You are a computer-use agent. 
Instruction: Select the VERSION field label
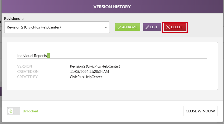click(x=25, y=66)
